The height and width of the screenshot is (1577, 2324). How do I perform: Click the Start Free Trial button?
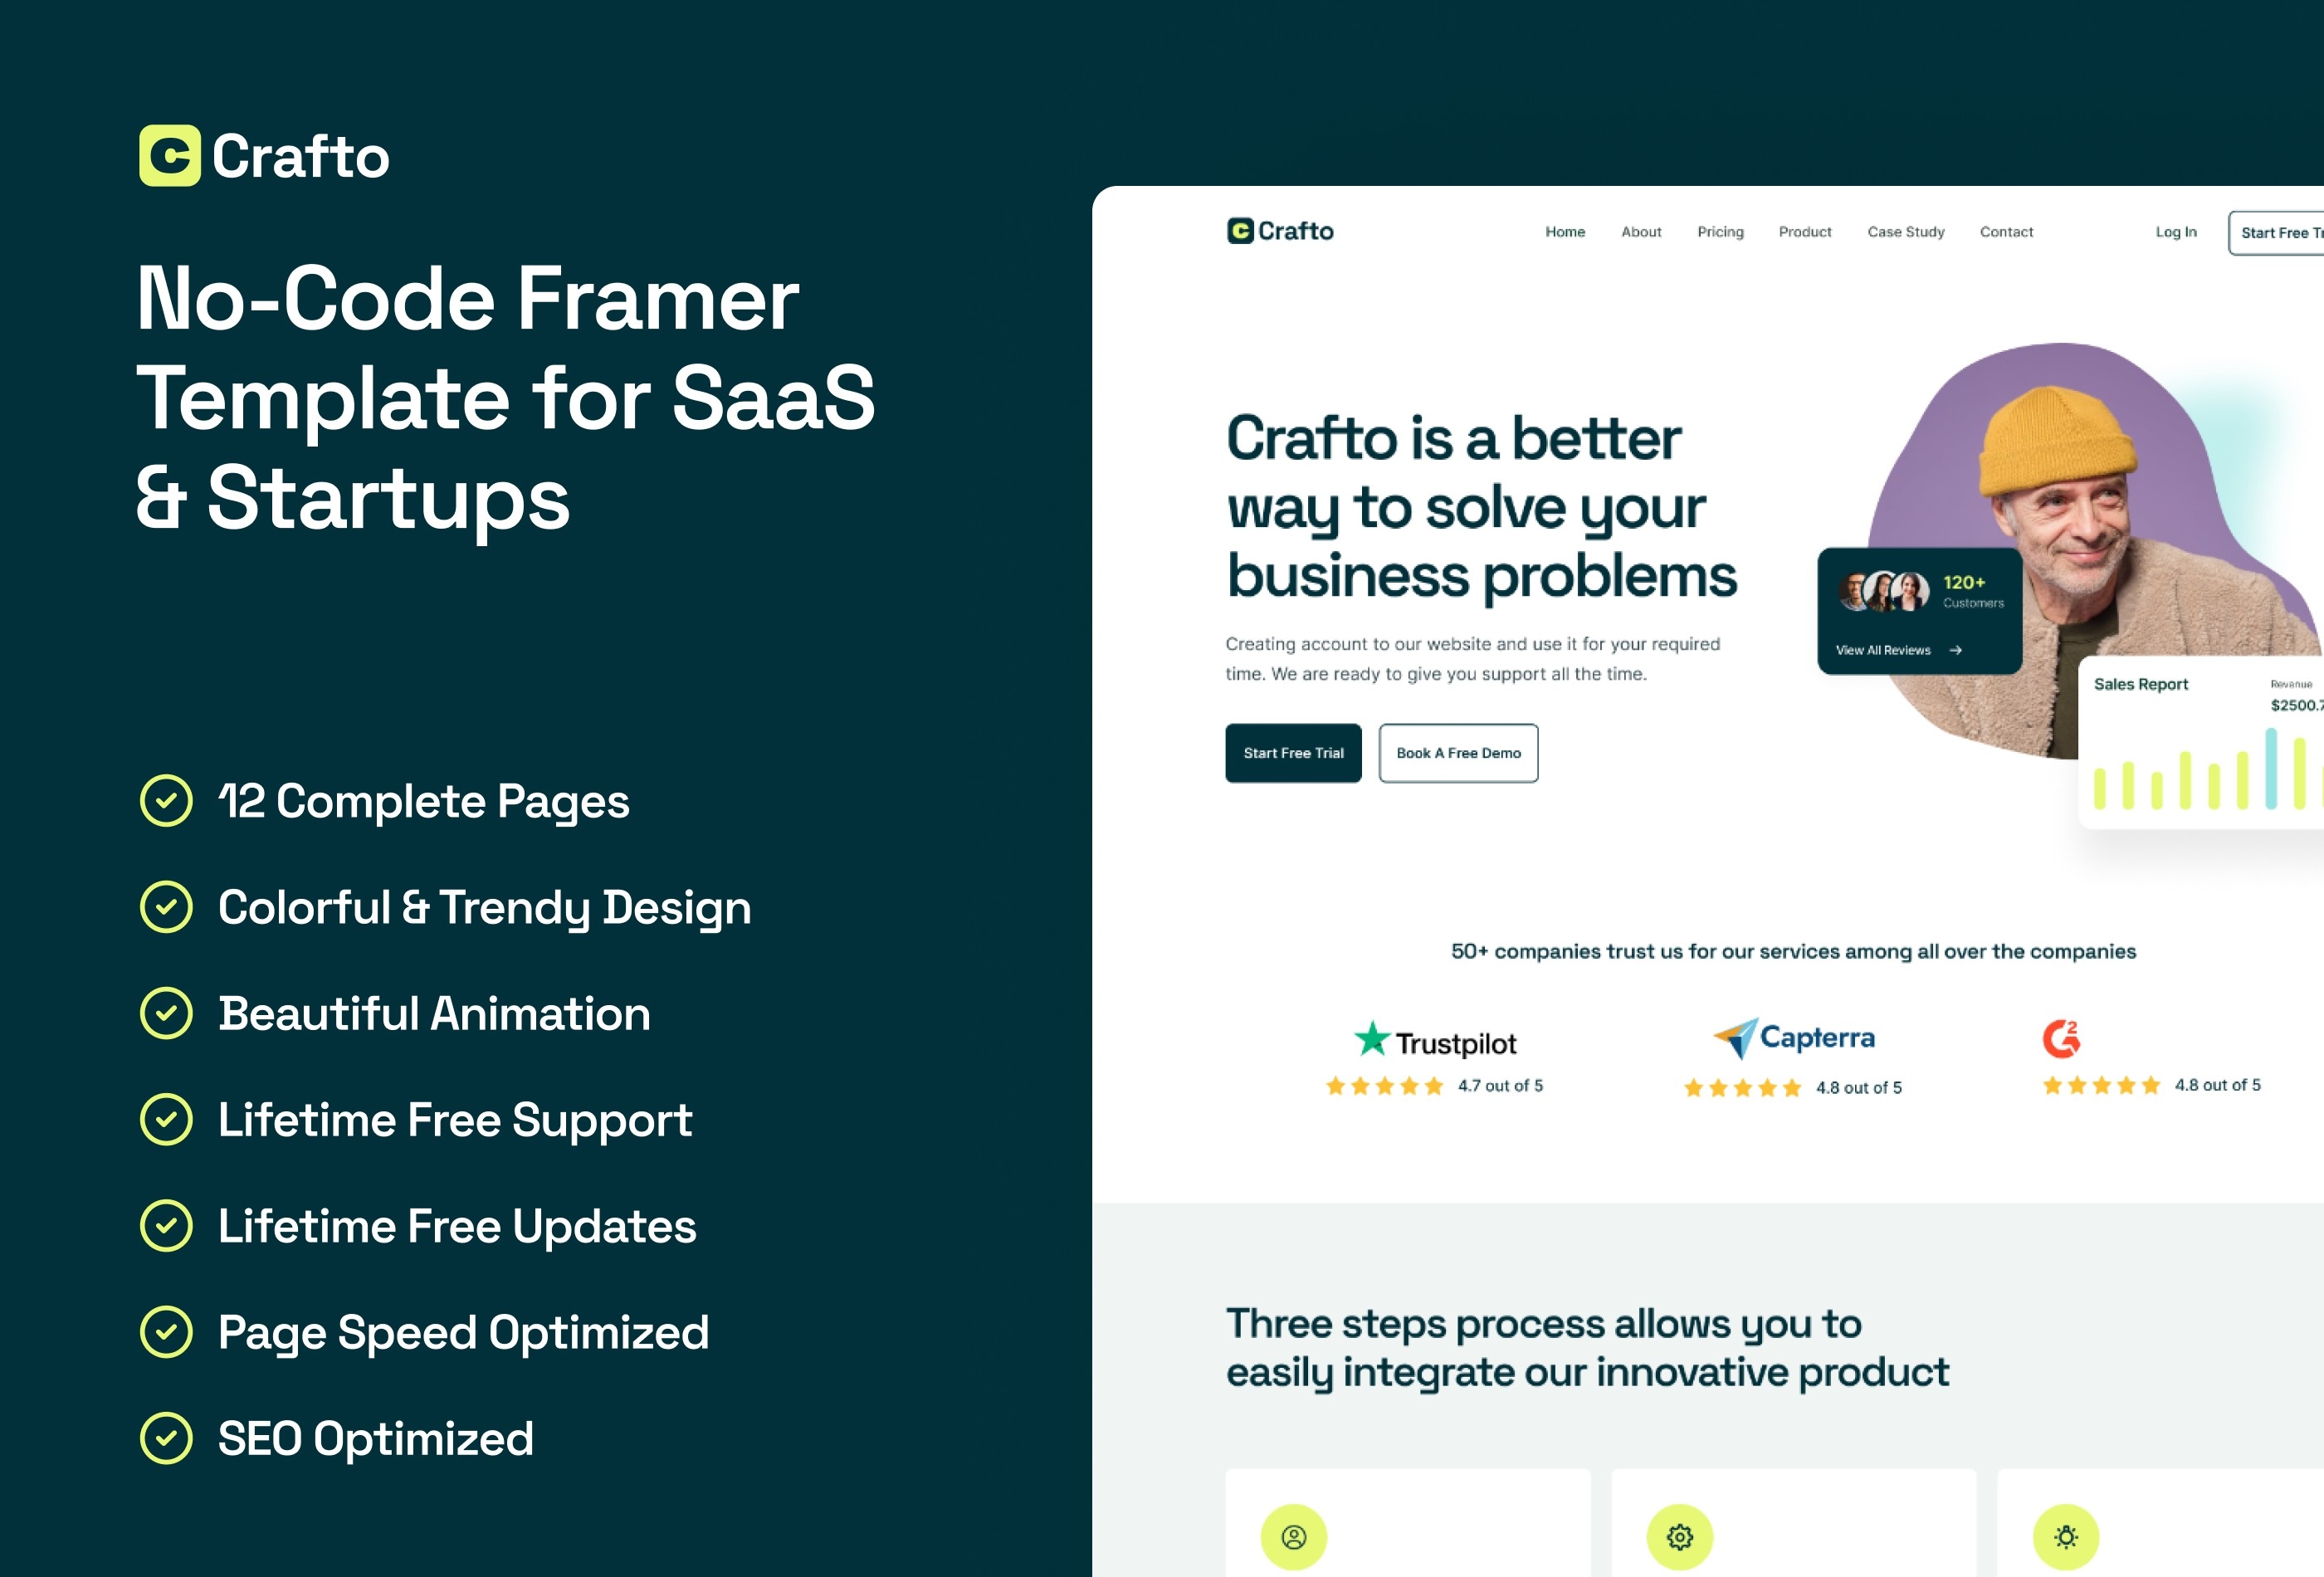coord(1293,754)
